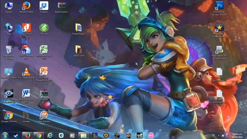Viewport: 247px width, 139px height.
Task: Open FreeVideoToGIF Acceso directo shortcut
Action: [x=220, y=53]
